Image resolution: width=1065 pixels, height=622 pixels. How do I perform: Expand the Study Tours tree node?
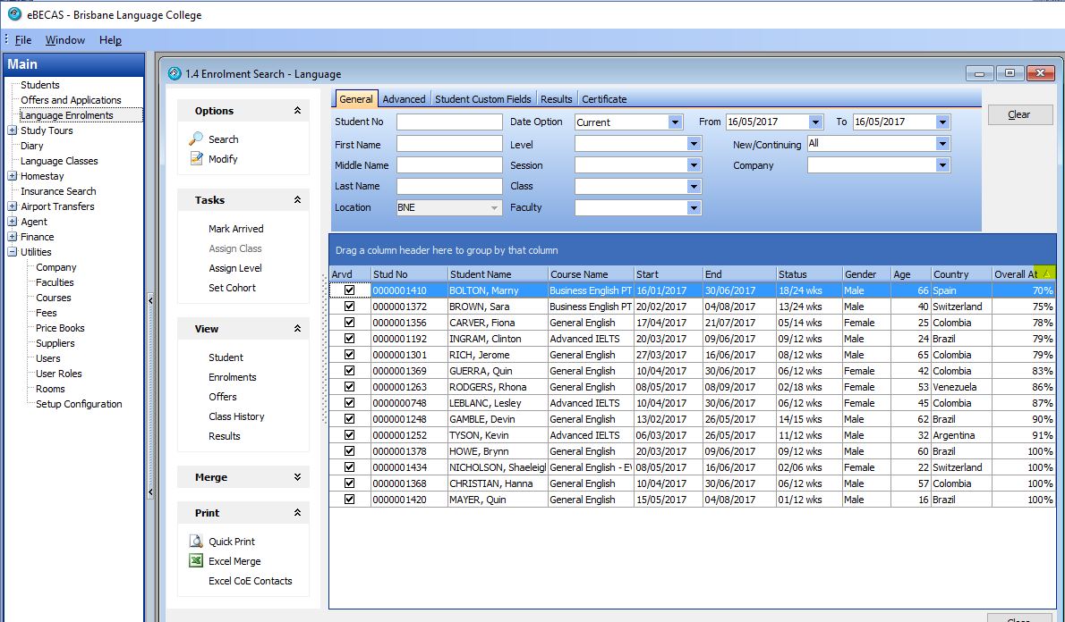coord(13,130)
